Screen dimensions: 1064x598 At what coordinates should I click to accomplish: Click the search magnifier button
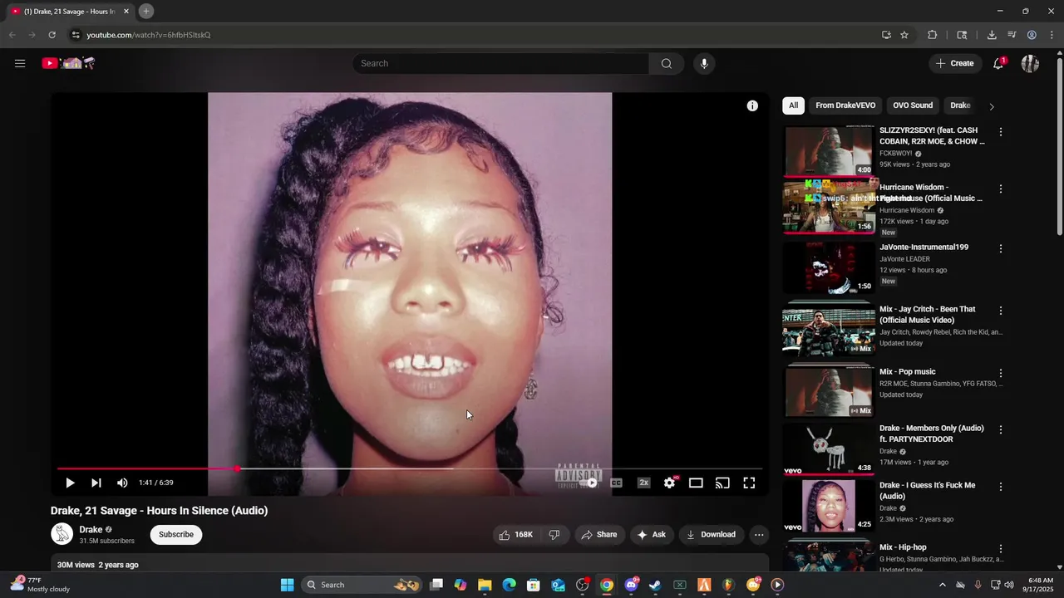coord(666,63)
